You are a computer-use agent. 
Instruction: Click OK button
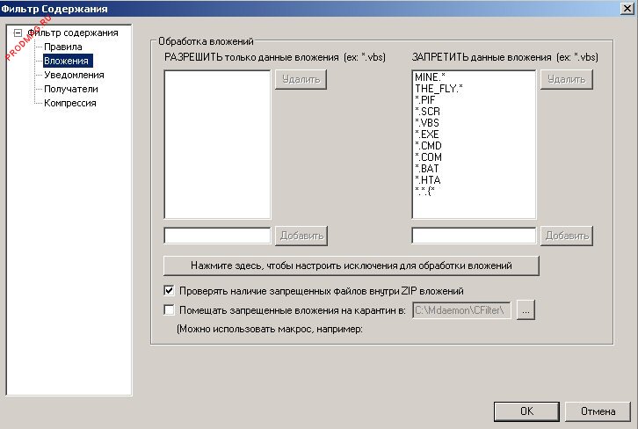click(x=526, y=411)
